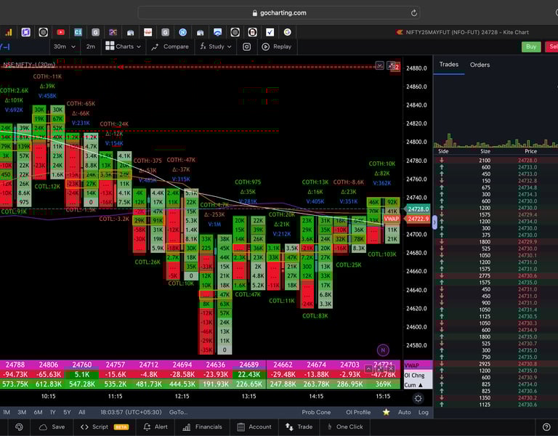Toggle Log scale

(424, 412)
